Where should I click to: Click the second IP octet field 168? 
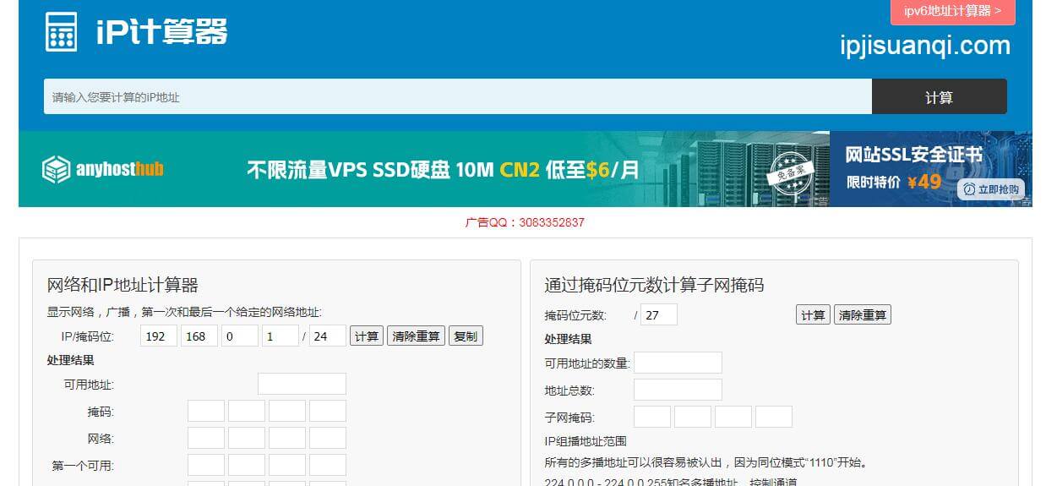pyautogui.click(x=199, y=336)
